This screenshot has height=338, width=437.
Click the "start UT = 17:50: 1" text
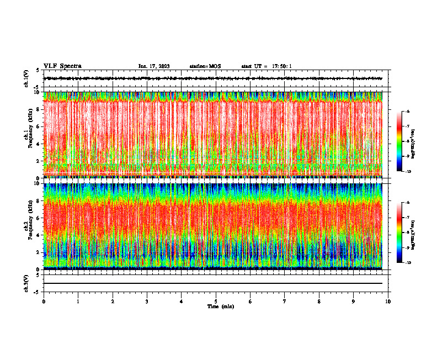(267, 66)
